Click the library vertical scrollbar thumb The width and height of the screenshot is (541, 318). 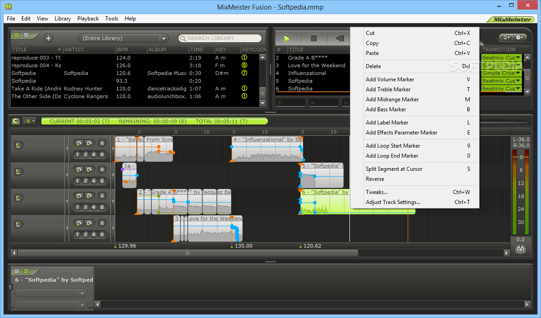click(263, 93)
